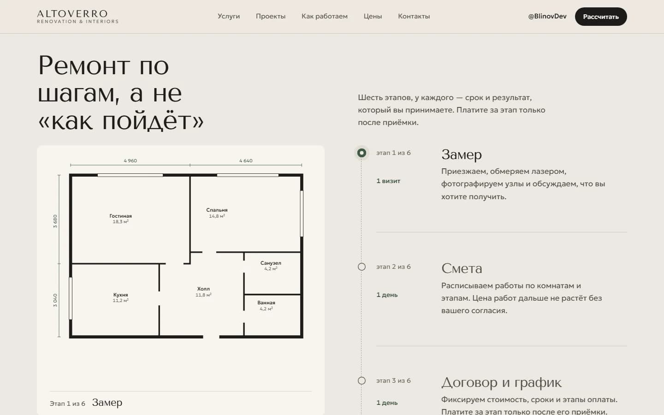Click the Рассчитать button
The image size is (664, 415).
601,17
